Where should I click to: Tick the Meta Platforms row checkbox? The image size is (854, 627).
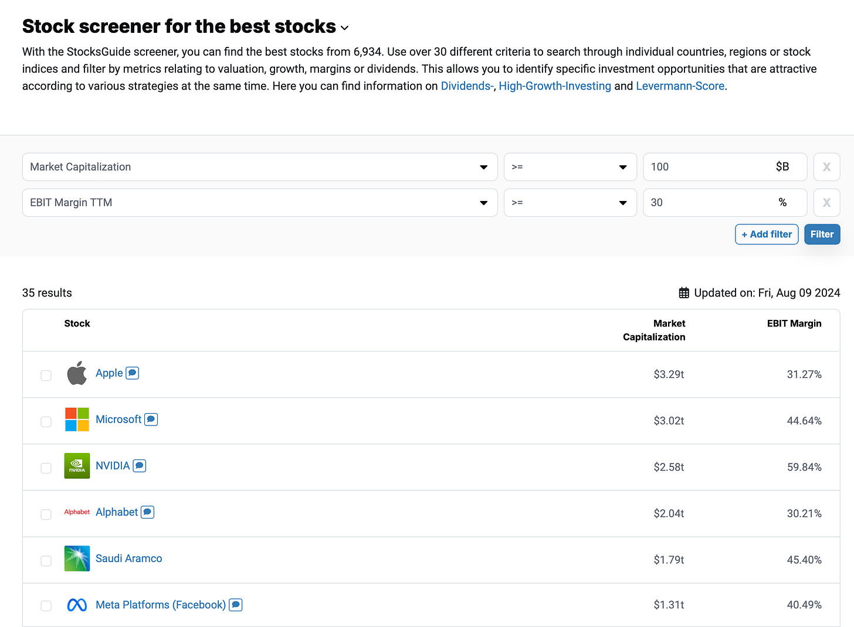point(46,606)
